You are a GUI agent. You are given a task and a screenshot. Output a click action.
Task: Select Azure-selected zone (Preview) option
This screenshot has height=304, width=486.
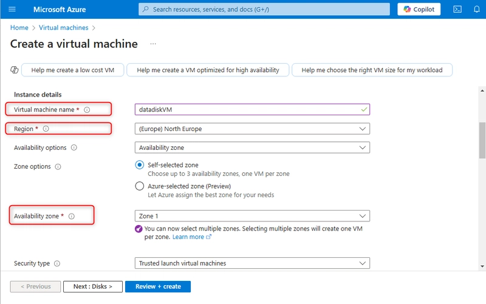click(x=140, y=186)
